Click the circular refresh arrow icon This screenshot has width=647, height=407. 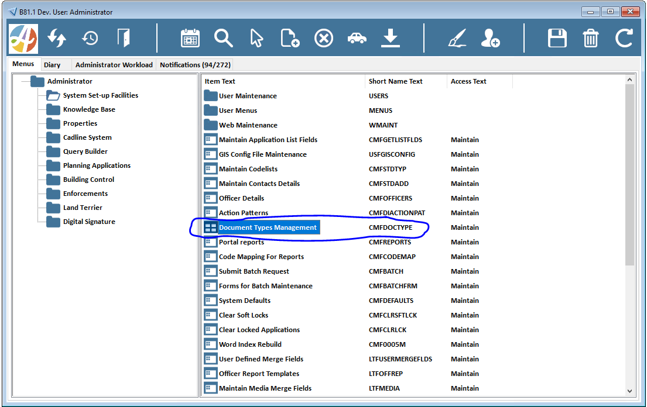[624, 39]
